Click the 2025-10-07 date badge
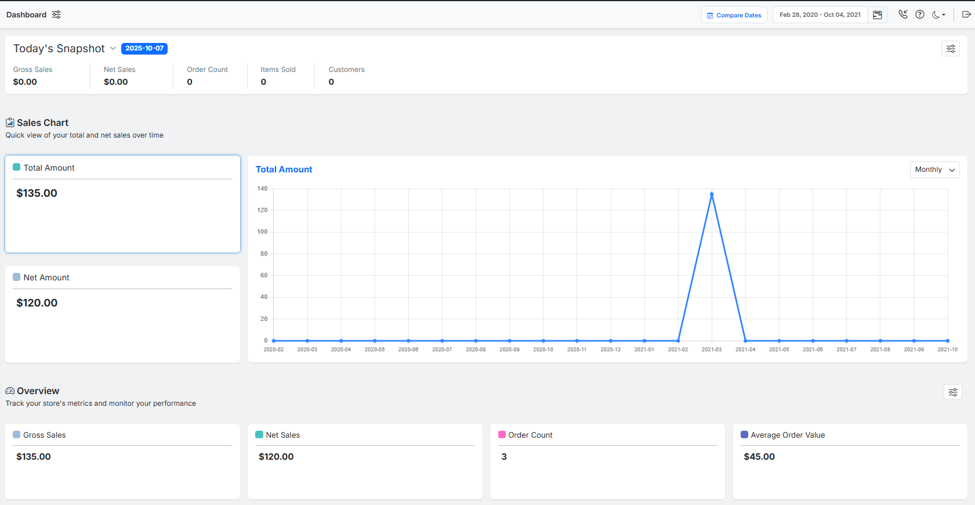This screenshot has height=505, width=975. (x=144, y=48)
